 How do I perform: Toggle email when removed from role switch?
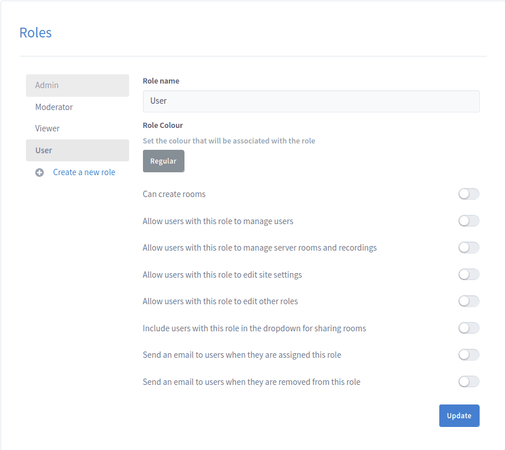(x=469, y=382)
